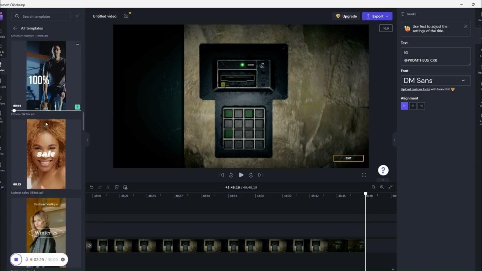The width and height of the screenshot is (482, 271).
Task: Click the Smoke title heading
Action: pyautogui.click(x=411, y=14)
